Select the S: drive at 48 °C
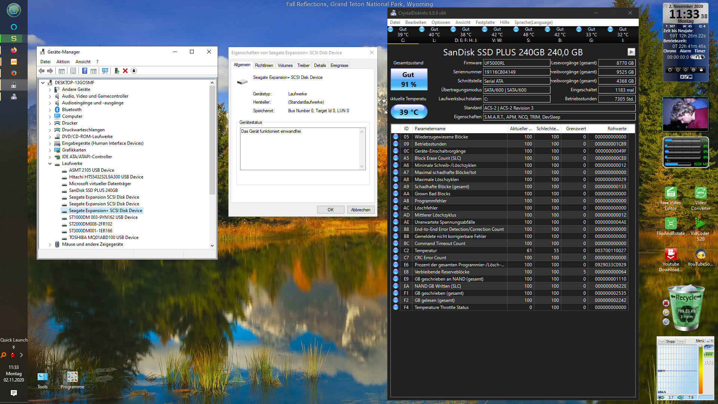Viewport: 718px width, 404px height. (528, 34)
